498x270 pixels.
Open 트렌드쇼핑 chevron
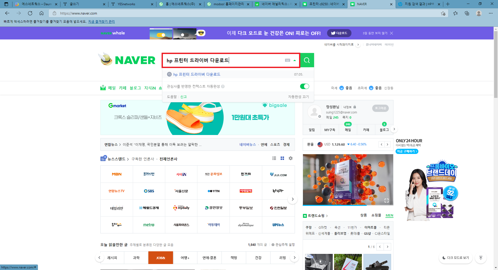[x=327, y=216]
